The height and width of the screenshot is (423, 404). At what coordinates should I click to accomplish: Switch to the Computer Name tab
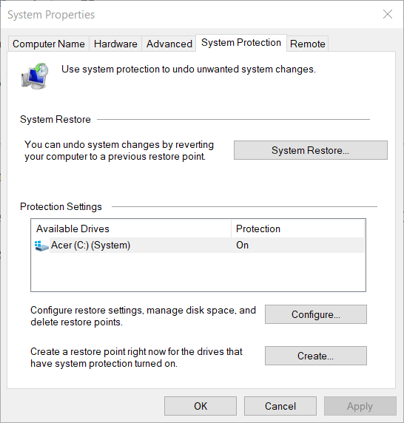49,44
